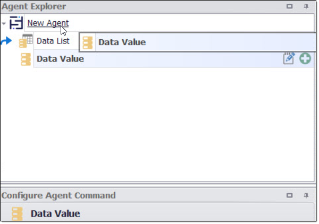Click the Configure Agent Command panel title
The image size is (319, 224).
tap(58, 195)
